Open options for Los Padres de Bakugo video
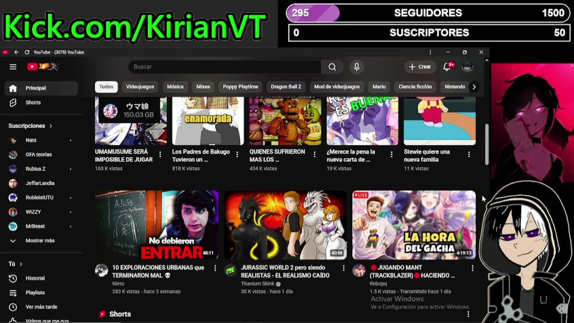The width and height of the screenshot is (574, 323). coord(237,154)
